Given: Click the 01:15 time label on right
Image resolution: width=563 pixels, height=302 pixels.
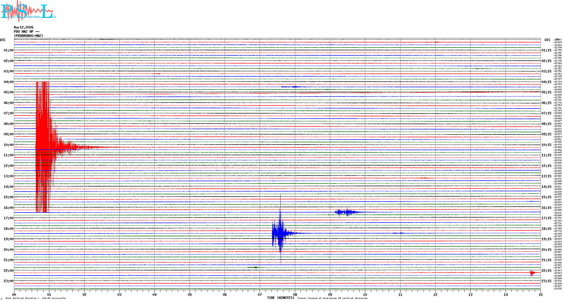Looking at the screenshot, I should click(546, 51).
